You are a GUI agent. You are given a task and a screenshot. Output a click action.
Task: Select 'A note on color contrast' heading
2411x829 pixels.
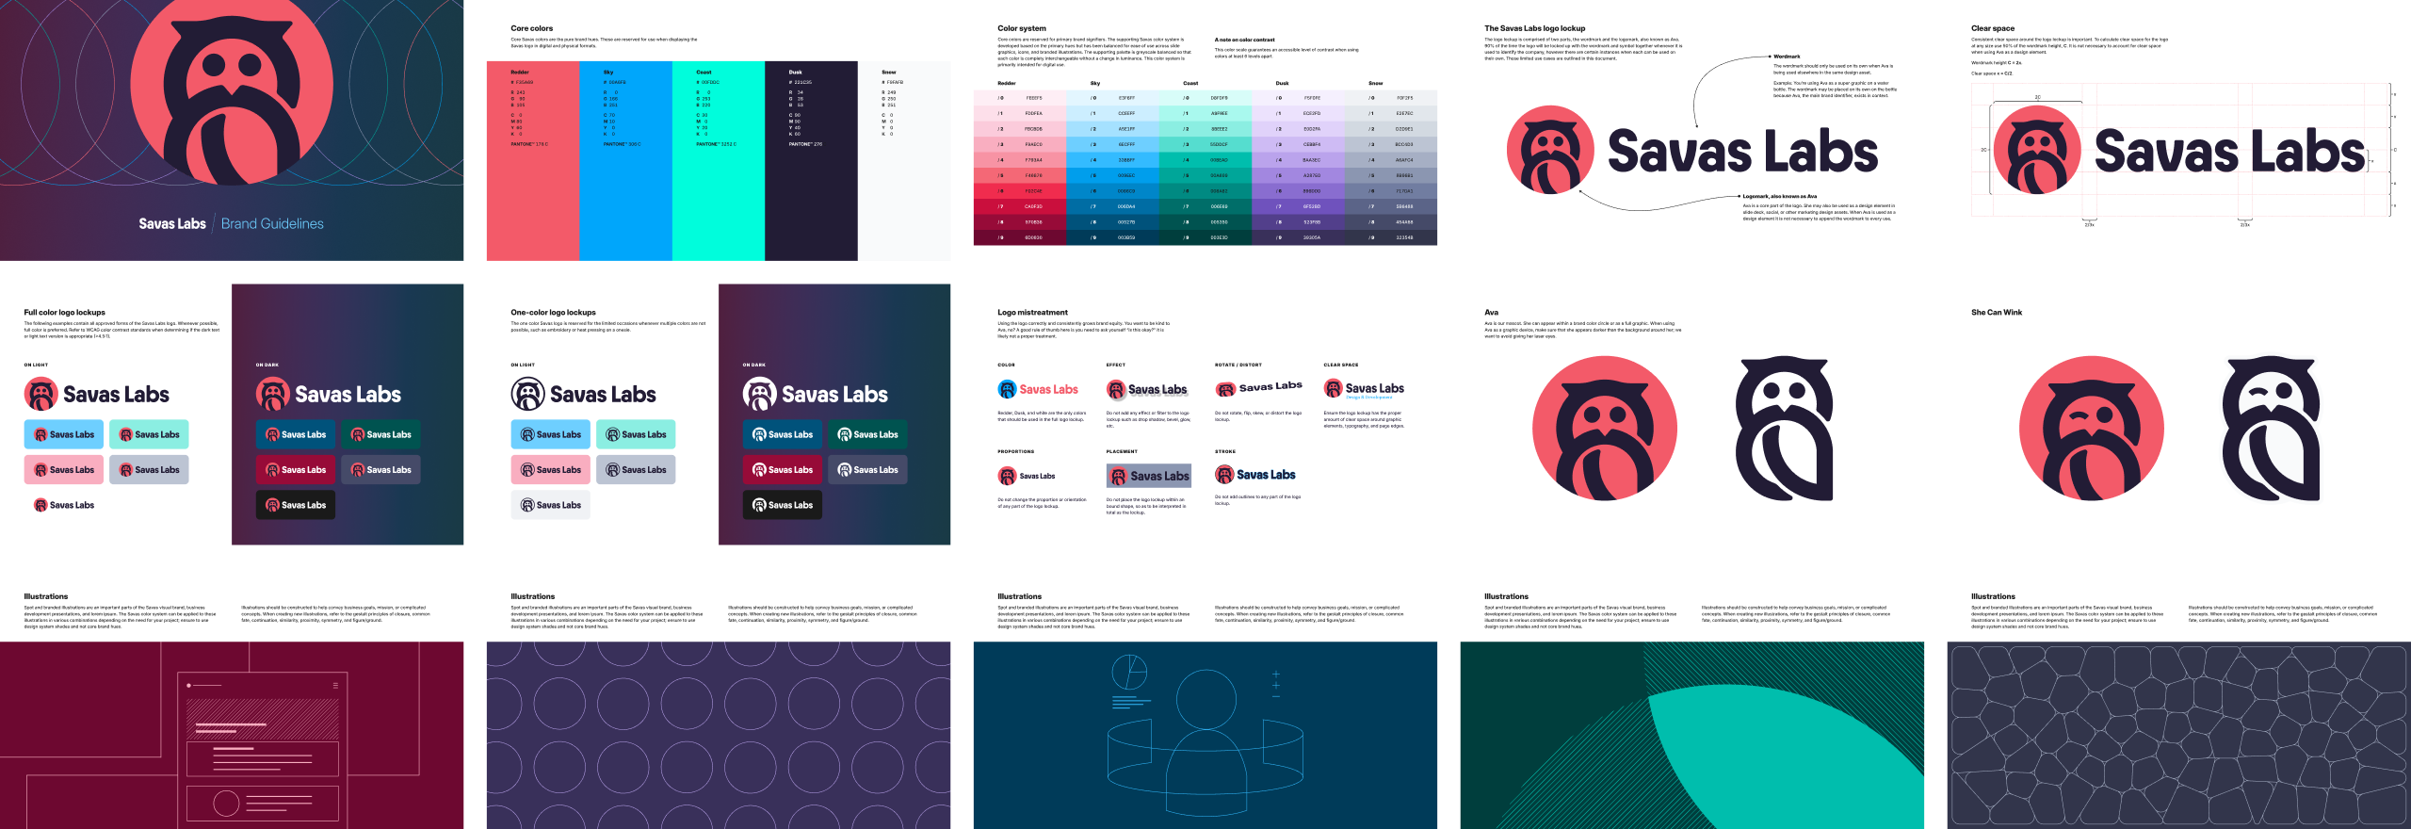point(1244,41)
